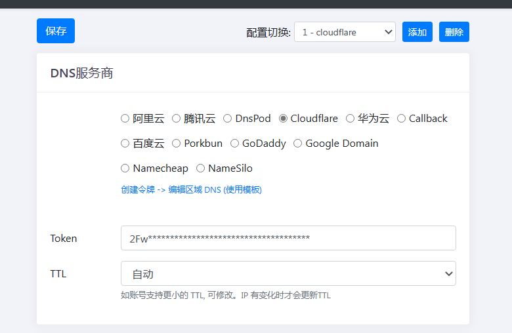
Task: Click the 添加 button
Action: tap(417, 32)
